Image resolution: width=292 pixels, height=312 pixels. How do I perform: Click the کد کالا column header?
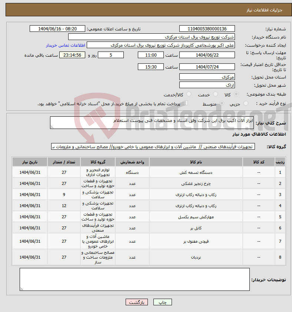click(x=259, y=162)
